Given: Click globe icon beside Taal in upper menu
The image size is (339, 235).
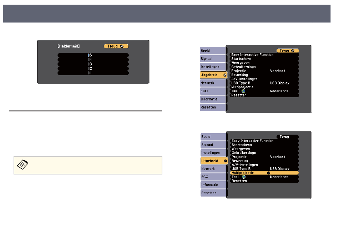Looking at the screenshot, I should [243, 91].
